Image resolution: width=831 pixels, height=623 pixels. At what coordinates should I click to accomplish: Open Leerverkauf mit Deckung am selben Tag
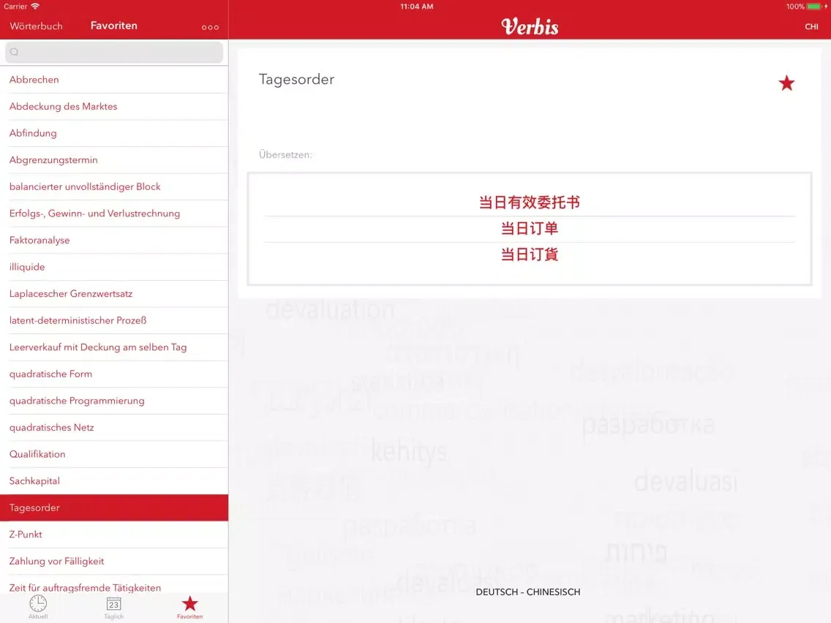click(x=114, y=347)
